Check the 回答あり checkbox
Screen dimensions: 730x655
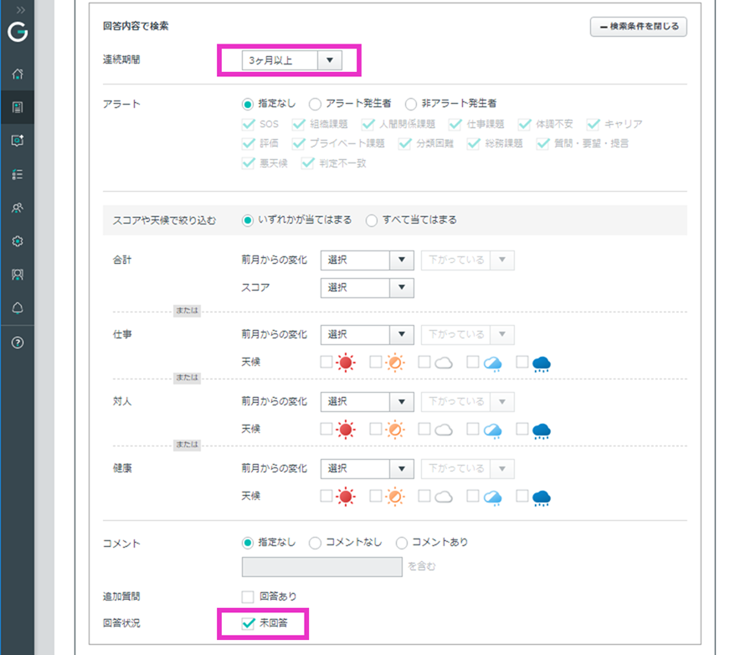click(247, 596)
